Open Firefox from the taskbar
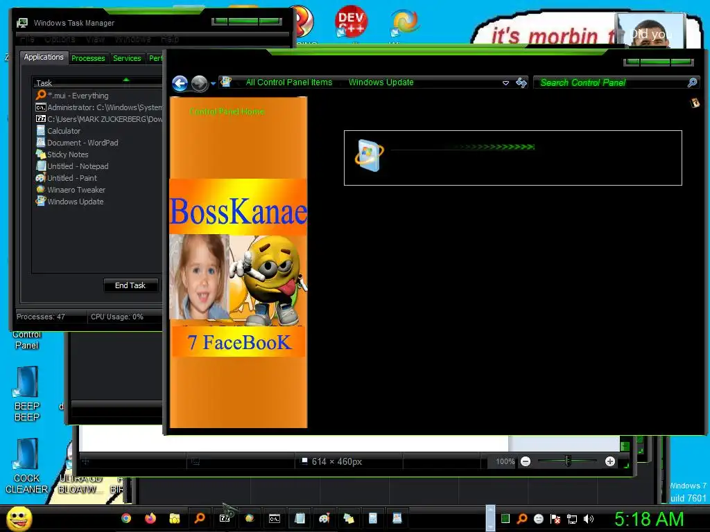The width and height of the screenshot is (710, 532). [150, 518]
